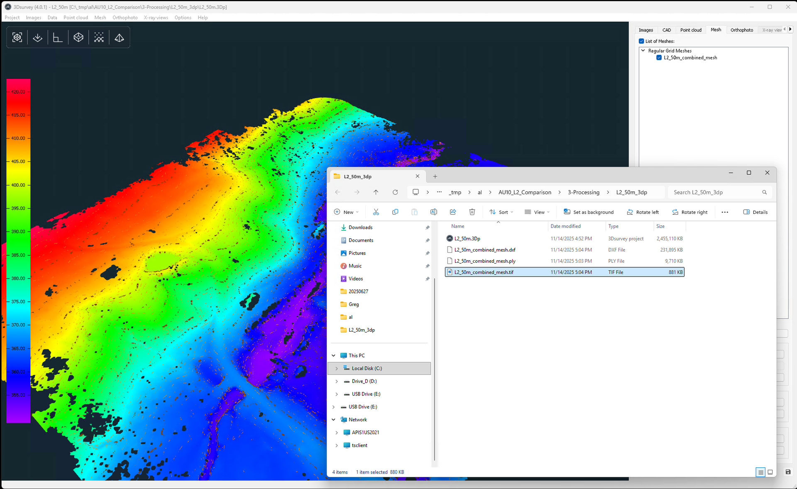
Task: Sort files by the Size column header
Action: (x=670, y=226)
